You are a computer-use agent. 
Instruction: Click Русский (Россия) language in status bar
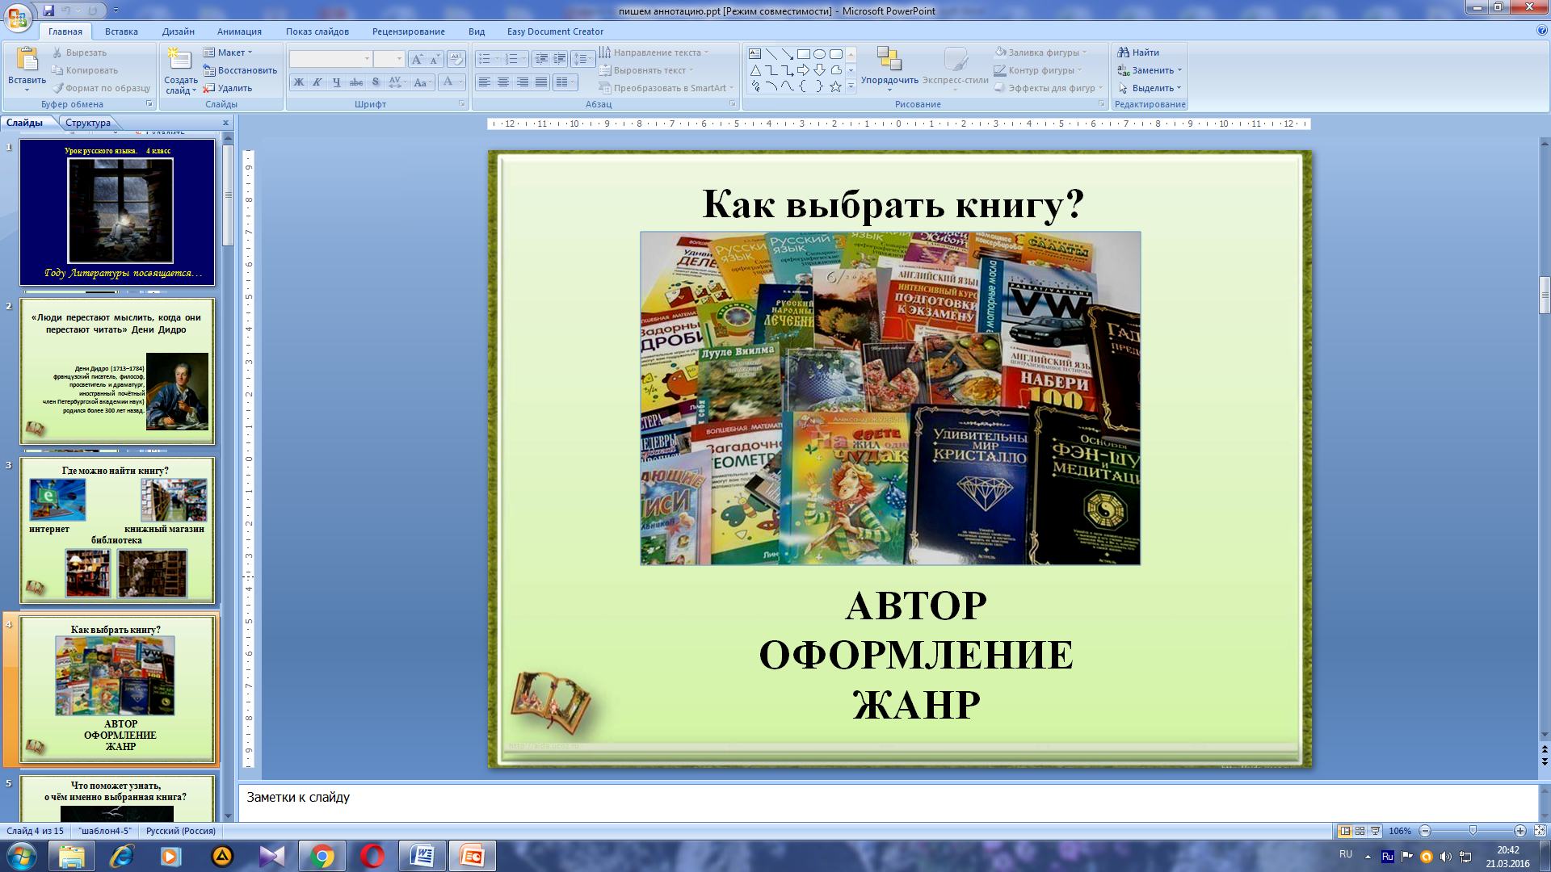(181, 831)
